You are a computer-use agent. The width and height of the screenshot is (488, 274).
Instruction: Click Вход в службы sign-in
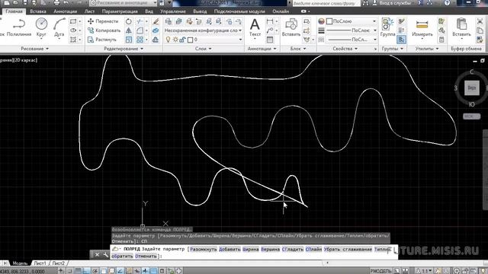[395, 3]
